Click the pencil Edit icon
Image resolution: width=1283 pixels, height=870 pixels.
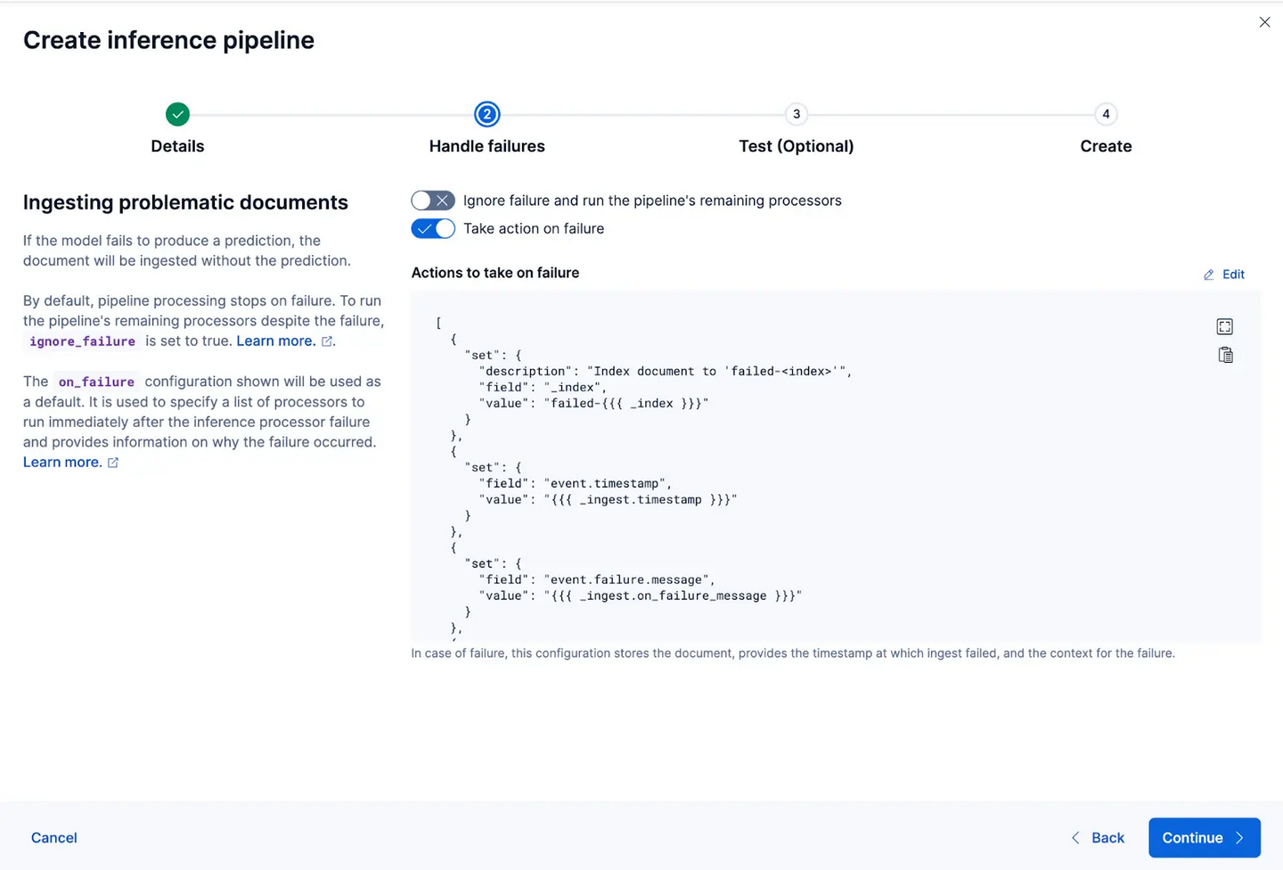(x=1209, y=275)
